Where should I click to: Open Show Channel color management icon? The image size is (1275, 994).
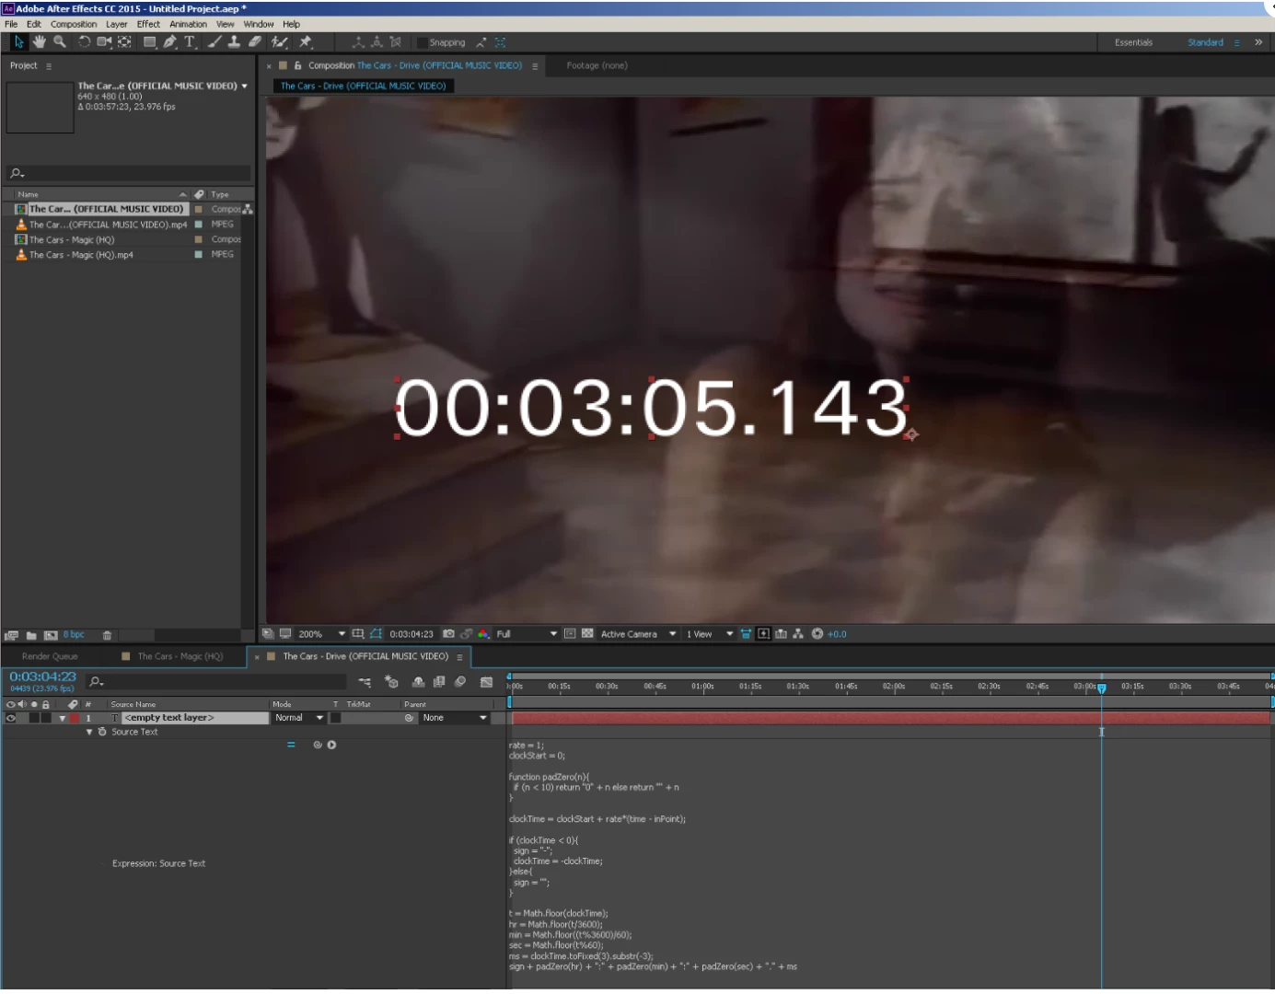[x=483, y=634]
